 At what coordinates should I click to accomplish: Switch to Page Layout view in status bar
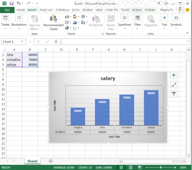tap(131, 167)
